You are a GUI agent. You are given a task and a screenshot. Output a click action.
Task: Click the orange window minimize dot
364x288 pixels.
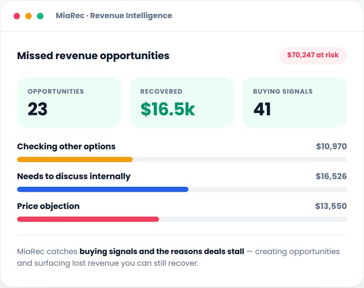point(29,16)
